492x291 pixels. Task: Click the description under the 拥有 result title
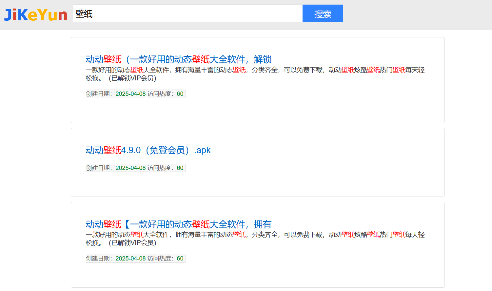[255, 239]
